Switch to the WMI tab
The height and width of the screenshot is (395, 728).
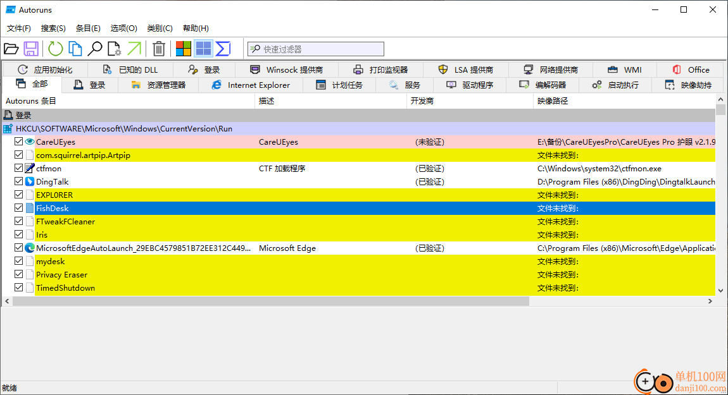(624, 70)
